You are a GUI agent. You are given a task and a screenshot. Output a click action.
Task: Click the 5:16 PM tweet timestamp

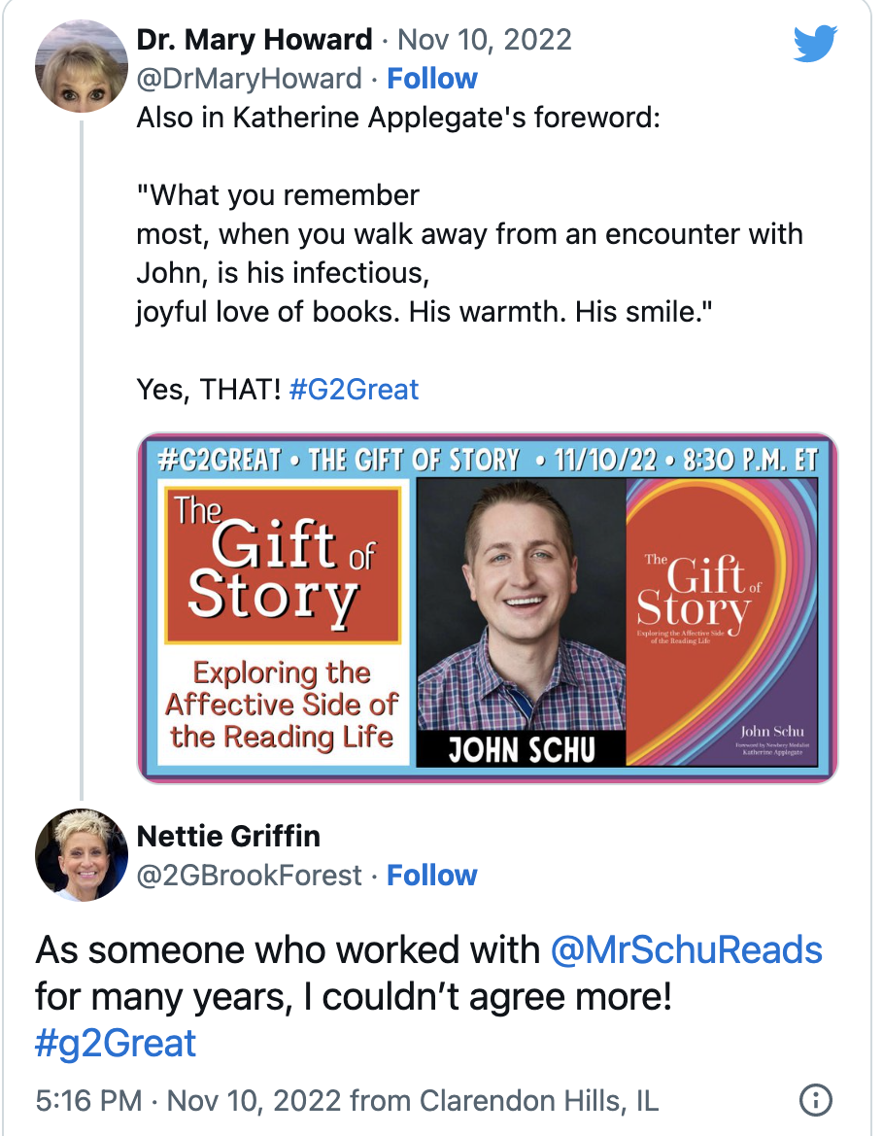(91, 1101)
